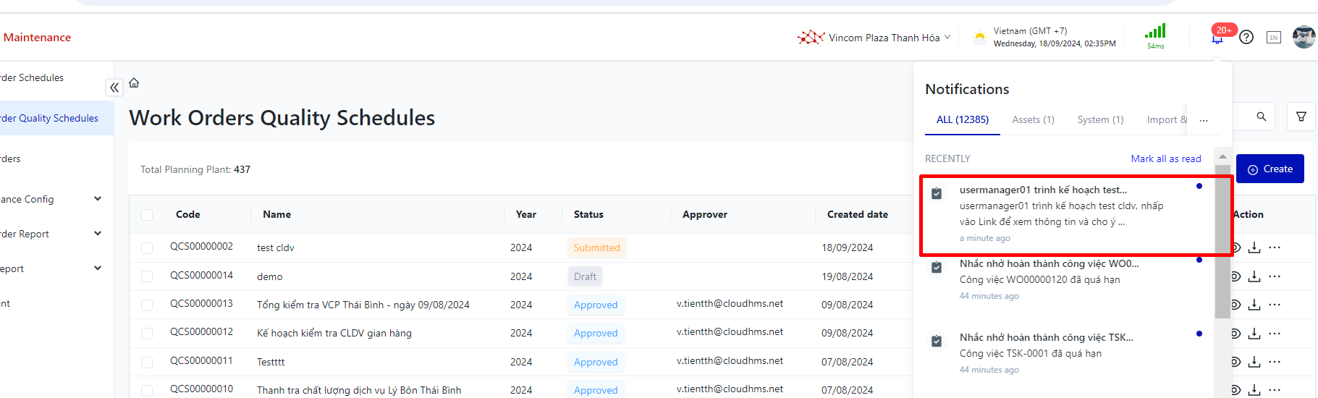Toggle the select-all header checkbox
Viewport: 1318px width, 398px height.
pos(147,215)
